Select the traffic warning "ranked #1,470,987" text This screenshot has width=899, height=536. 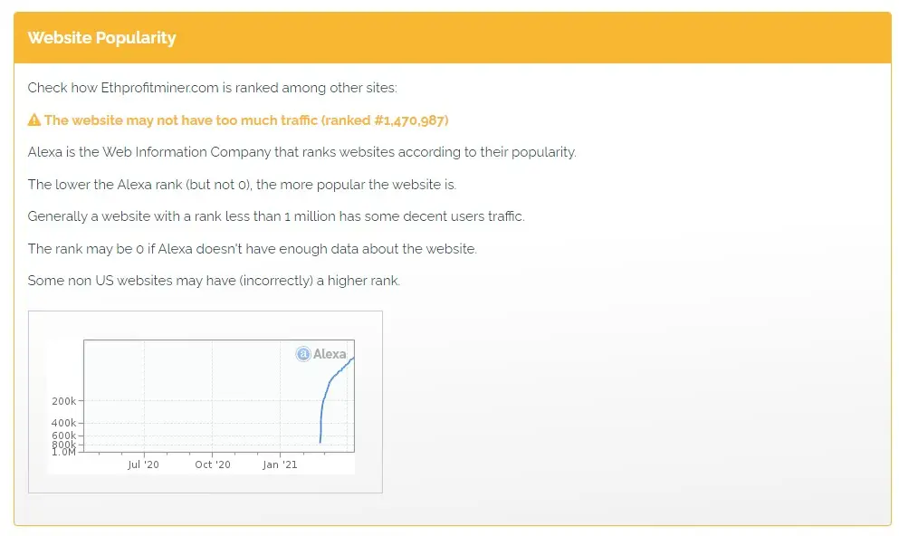pyautogui.click(x=387, y=120)
